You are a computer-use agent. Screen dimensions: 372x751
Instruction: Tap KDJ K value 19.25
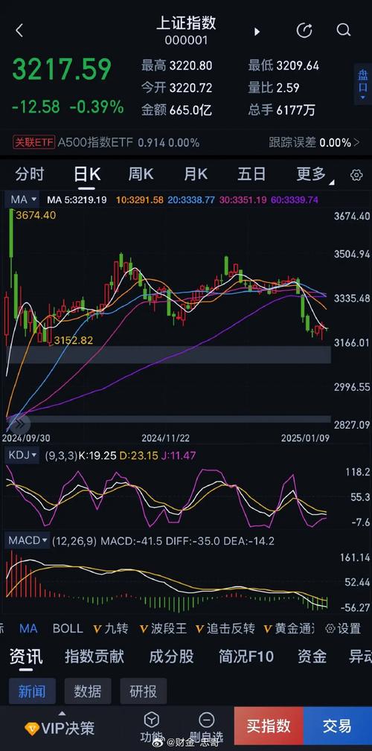(x=98, y=456)
